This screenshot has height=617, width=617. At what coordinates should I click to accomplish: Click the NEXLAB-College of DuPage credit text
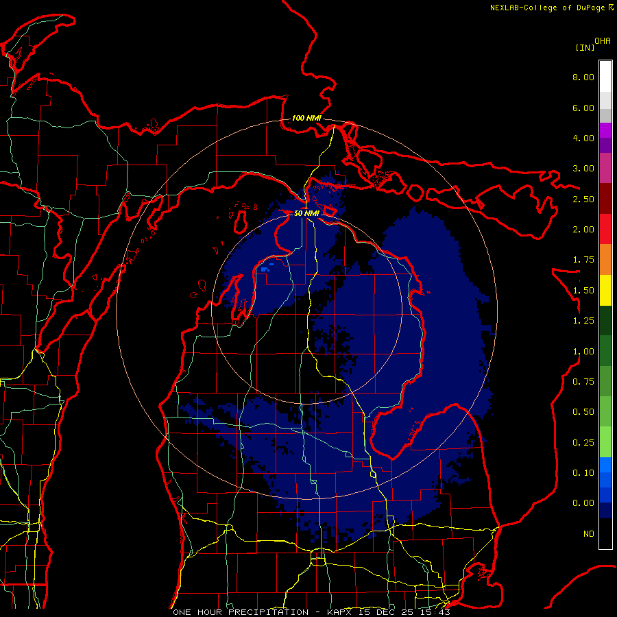click(548, 8)
